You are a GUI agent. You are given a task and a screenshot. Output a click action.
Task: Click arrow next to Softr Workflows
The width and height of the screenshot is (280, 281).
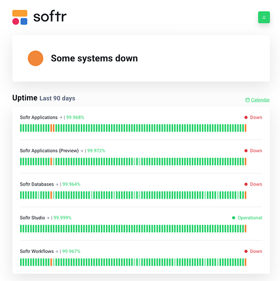tap(57, 251)
